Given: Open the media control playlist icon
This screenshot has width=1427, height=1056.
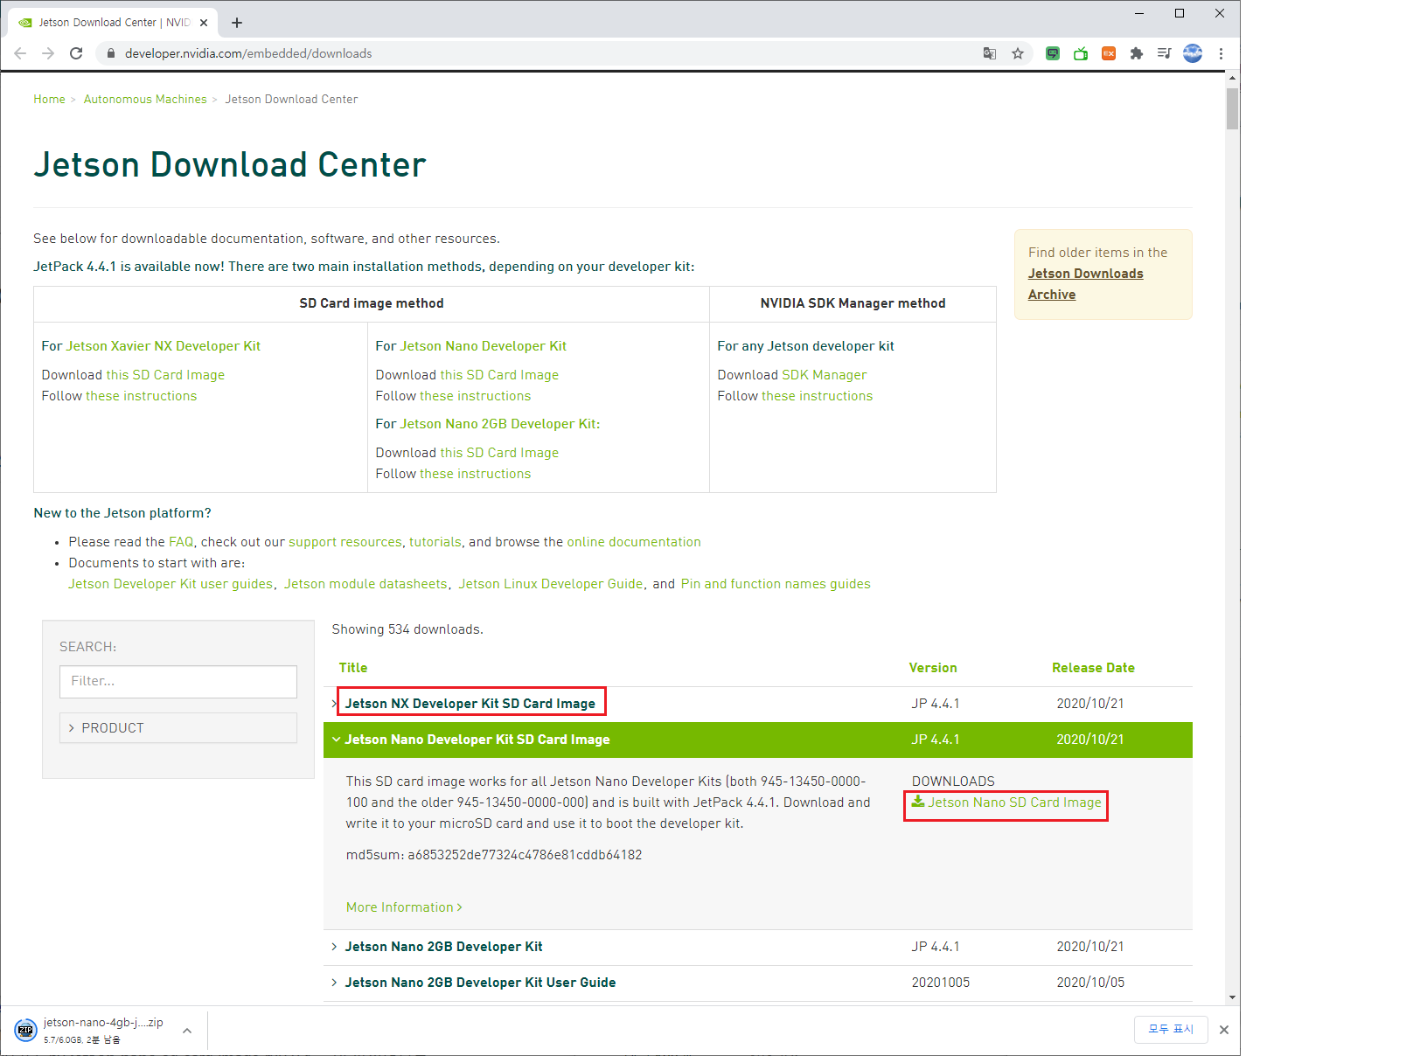Looking at the screenshot, I should [x=1164, y=53].
